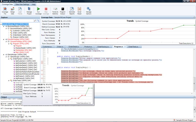Image resolution: width=196 pixels, height=122 pixels.
Task: Open the Script Helper tool
Action: [80, 10]
